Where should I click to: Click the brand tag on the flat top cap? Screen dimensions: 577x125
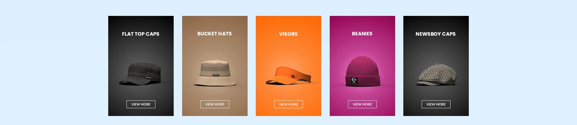[x=148, y=78]
